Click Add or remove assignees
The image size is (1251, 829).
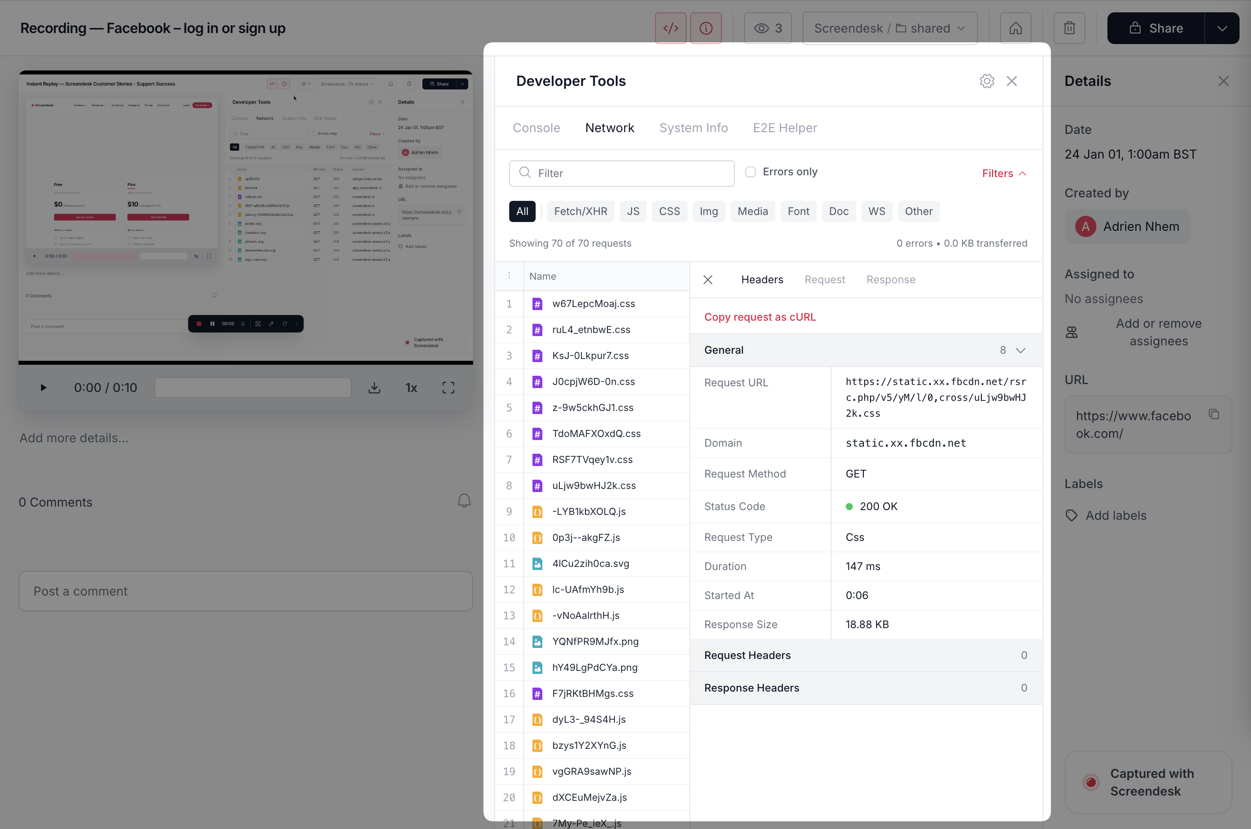(x=1158, y=332)
